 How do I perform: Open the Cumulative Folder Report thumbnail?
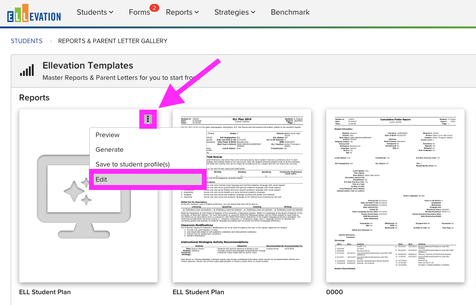395,196
